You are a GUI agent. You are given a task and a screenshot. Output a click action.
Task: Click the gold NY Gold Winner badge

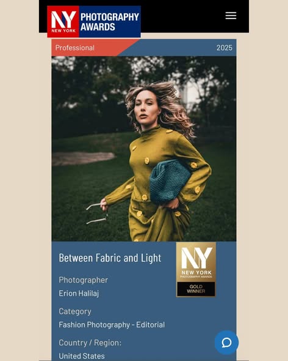[x=196, y=269]
